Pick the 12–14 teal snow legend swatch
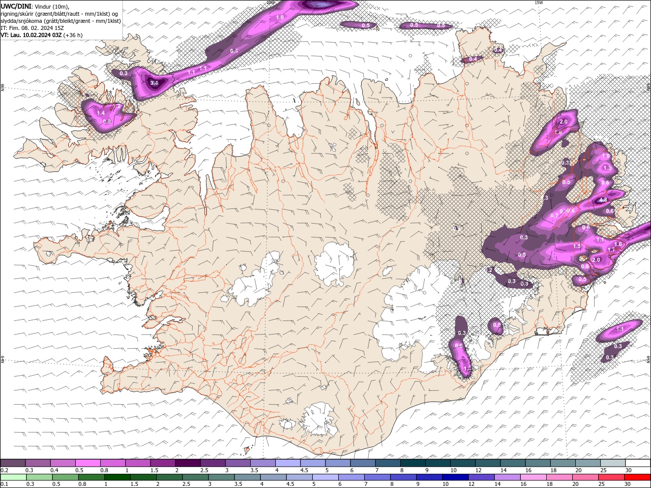This screenshot has width=651, height=488. coord(488,463)
